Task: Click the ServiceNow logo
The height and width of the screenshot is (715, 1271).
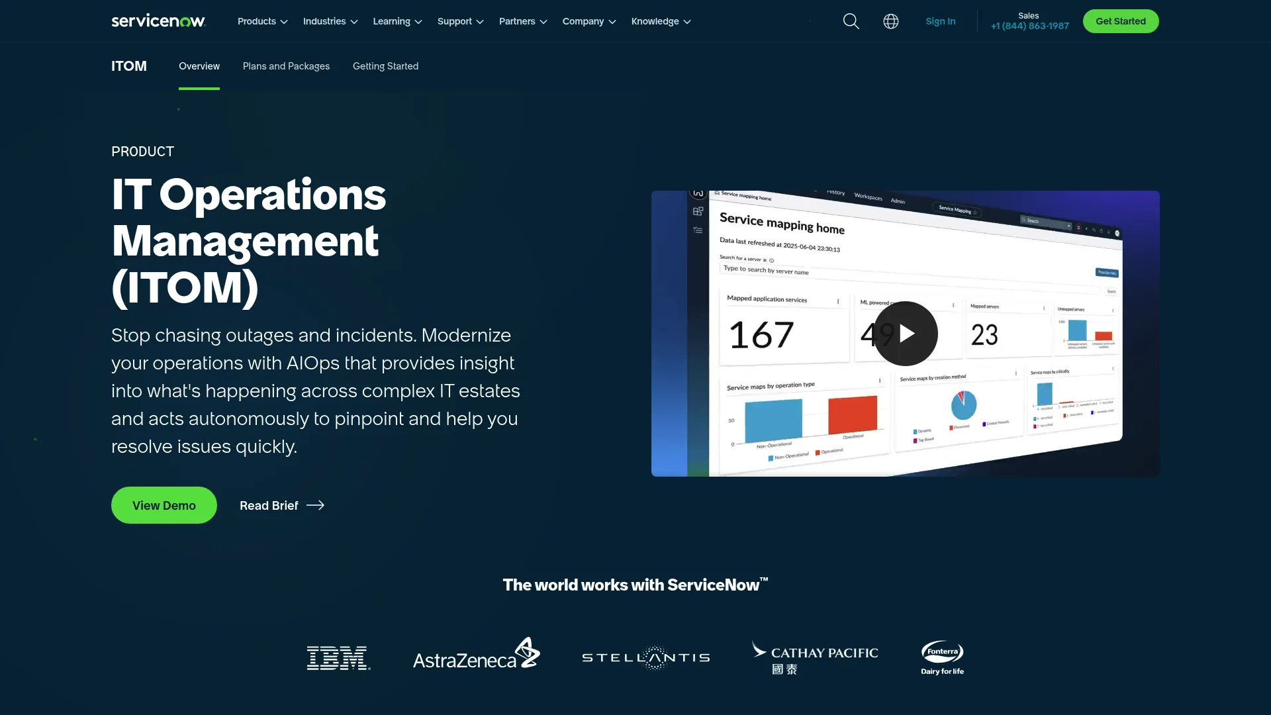Action: coord(159,21)
